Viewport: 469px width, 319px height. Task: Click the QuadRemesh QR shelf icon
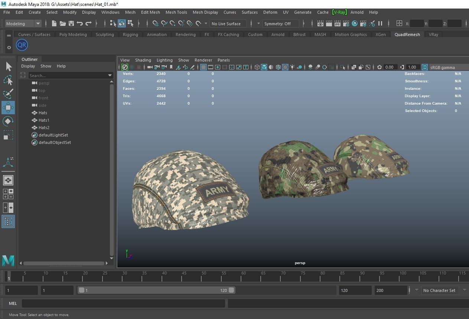tap(22, 45)
